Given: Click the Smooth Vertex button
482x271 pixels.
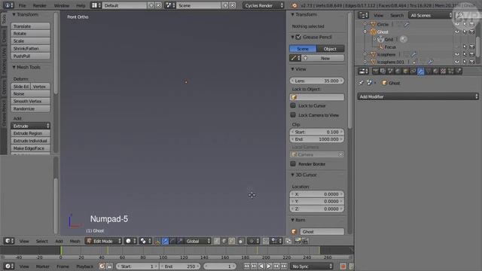Looking at the screenshot, I should [30, 101].
